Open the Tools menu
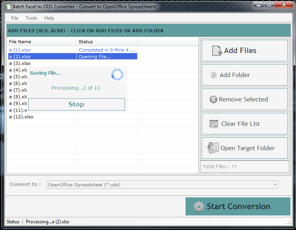Image resolution: width=296 pixels, height=230 pixels. click(x=31, y=18)
